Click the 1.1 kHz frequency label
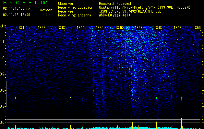This screenshot has height=129, width=204. tap(3, 42)
